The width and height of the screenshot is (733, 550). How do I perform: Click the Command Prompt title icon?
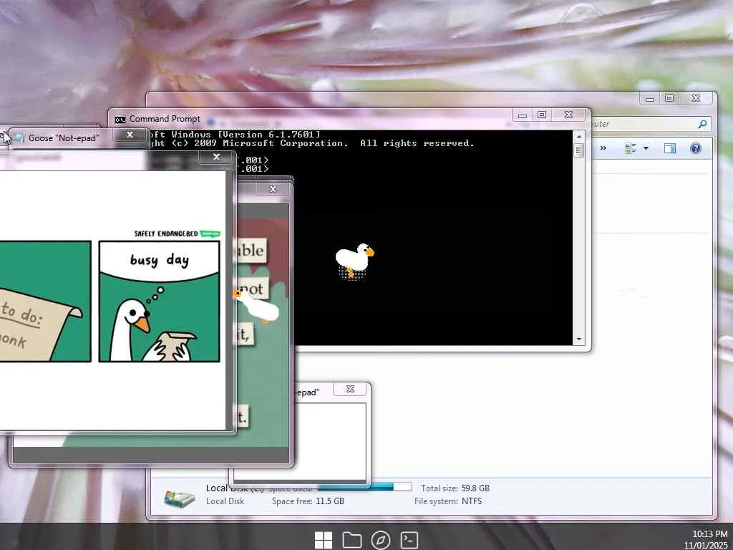coord(120,120)
